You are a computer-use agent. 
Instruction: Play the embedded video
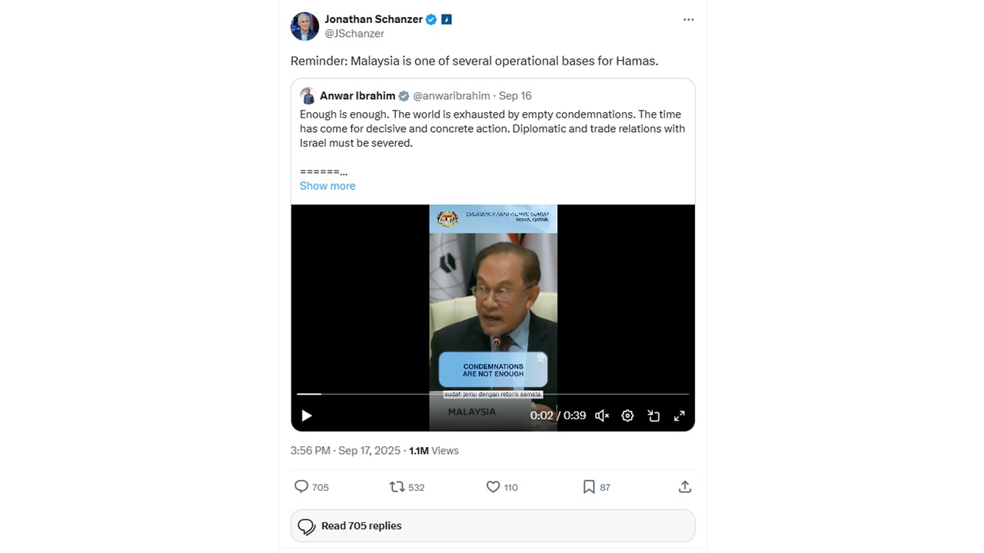(307, 416)
